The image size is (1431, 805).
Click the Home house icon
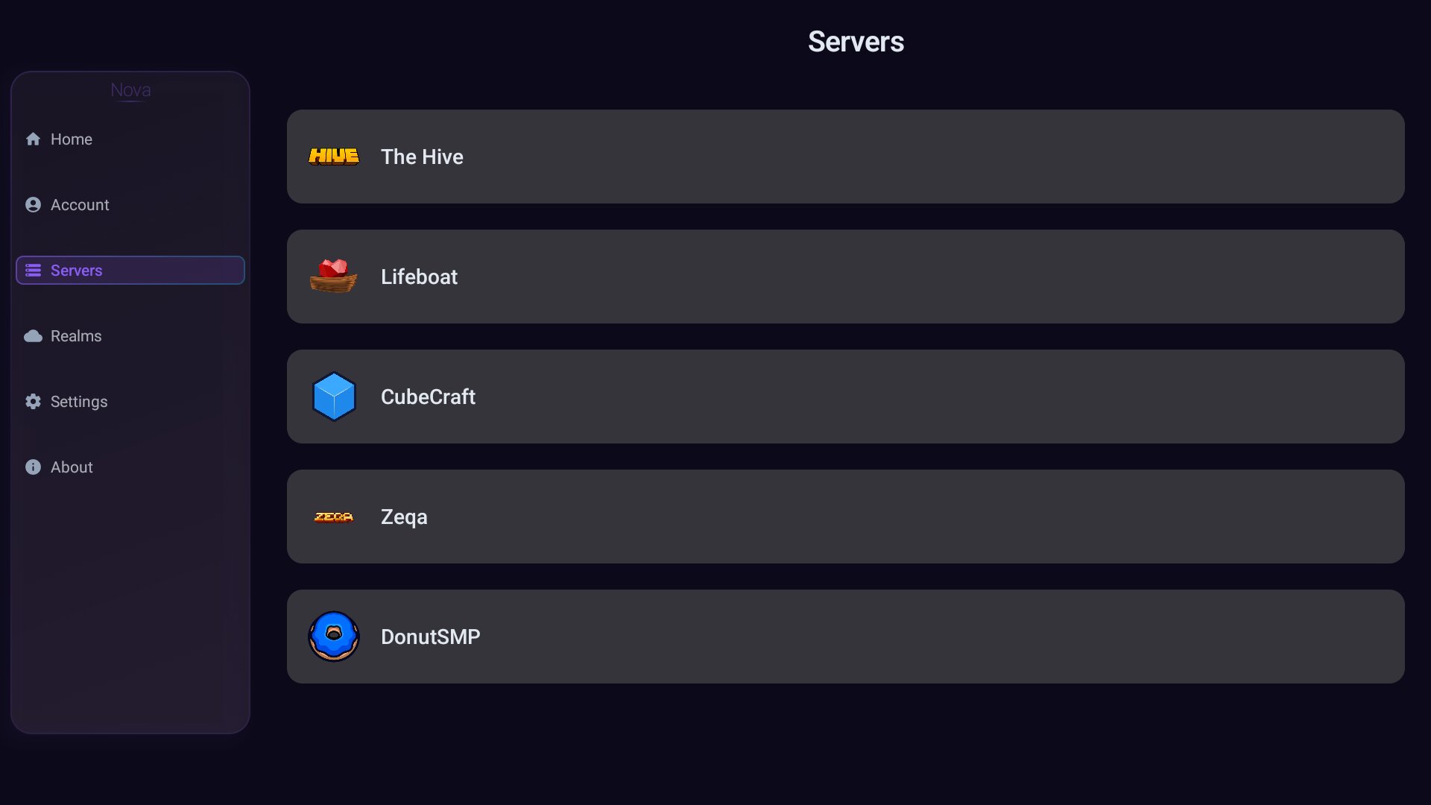pyautogui.click(x=33, y=139)
